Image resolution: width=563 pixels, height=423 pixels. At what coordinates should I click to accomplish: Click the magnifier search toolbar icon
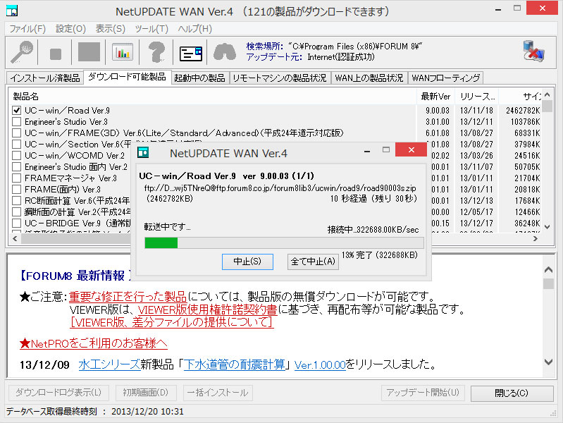coord(22,52)
